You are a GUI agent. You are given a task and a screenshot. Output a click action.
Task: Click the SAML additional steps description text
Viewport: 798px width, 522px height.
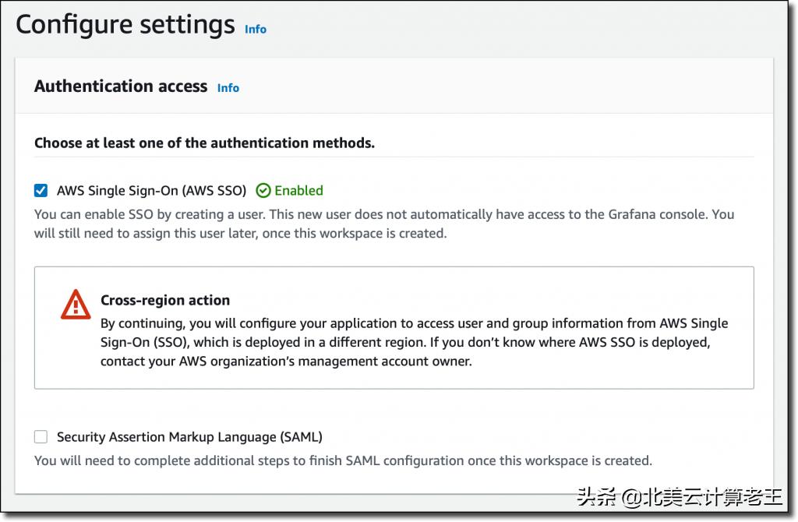343,460
